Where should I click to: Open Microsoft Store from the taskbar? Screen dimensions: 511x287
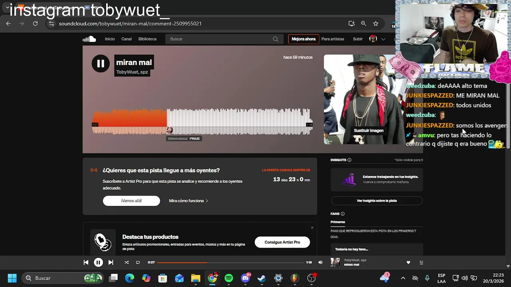tap(162, 278)
